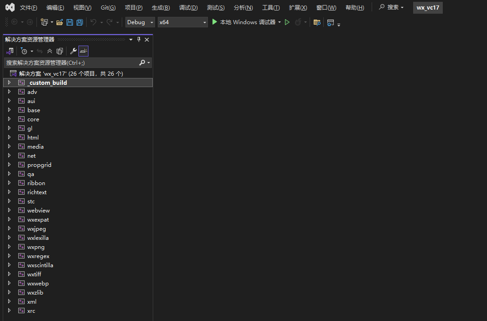The image size is (487, 321).
Task: Click the window layout icon in toolbar
Action: [x=331, y=22]
